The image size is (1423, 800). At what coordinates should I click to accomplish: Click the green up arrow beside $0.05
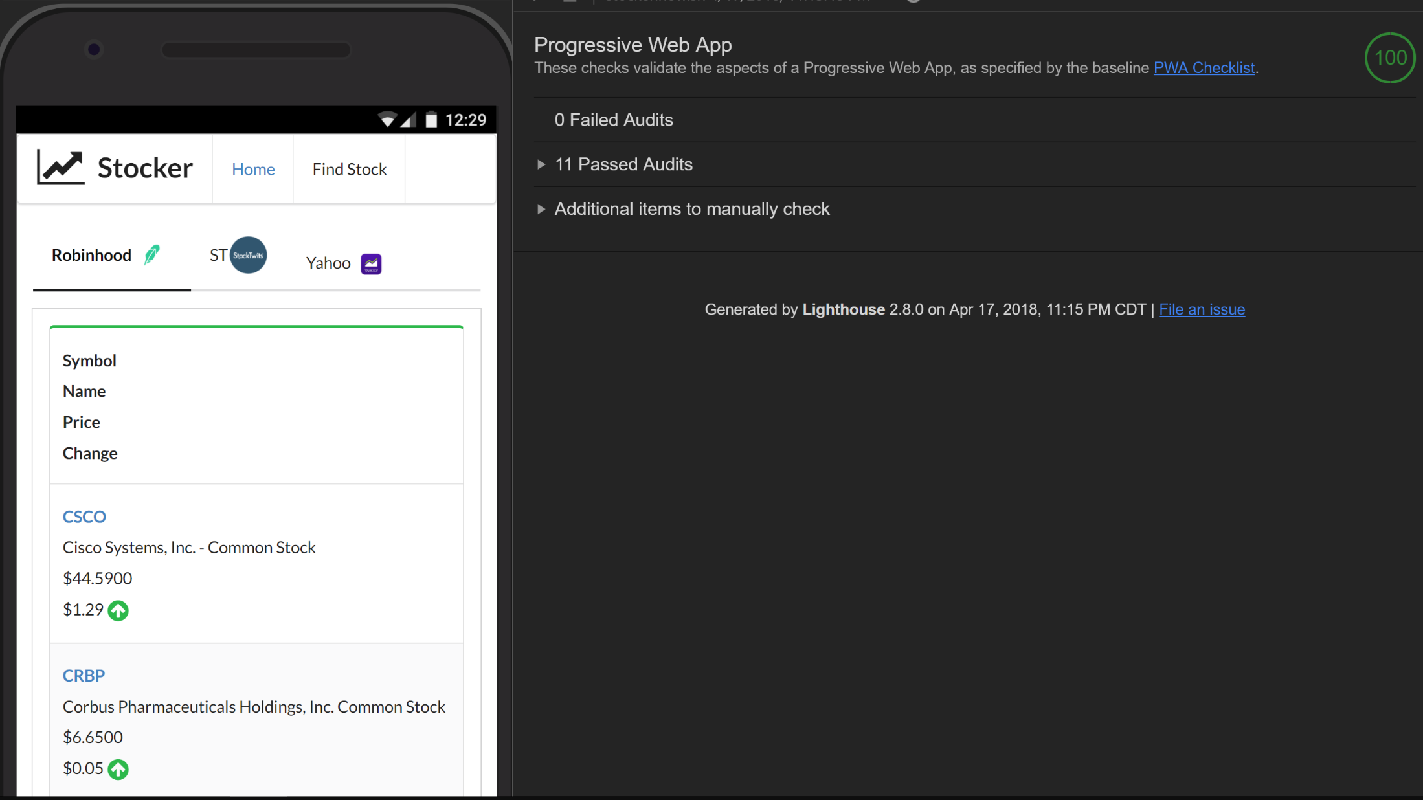(x=118, y=769)
